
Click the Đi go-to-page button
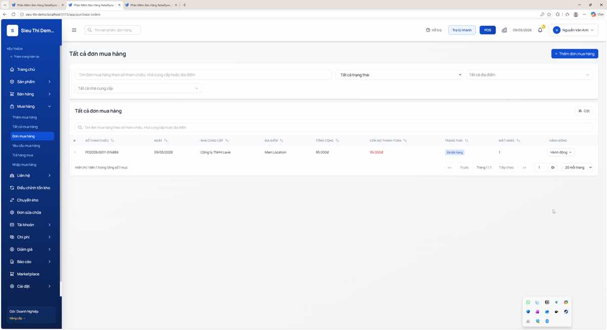[x=553, y=168]
